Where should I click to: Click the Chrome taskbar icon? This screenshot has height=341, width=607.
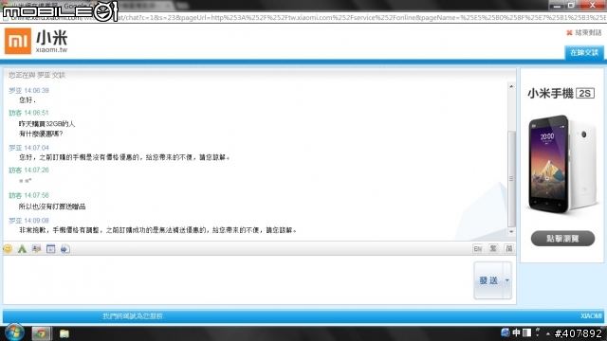coord(41,332)
